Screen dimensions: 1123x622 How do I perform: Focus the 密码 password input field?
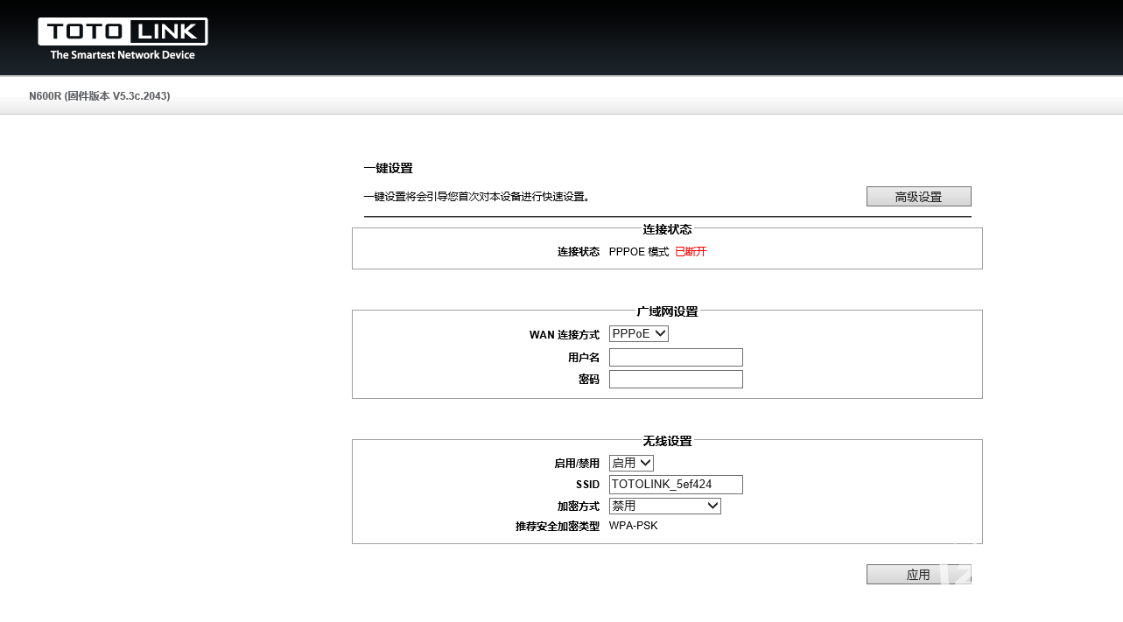click(x=676, y=379)
